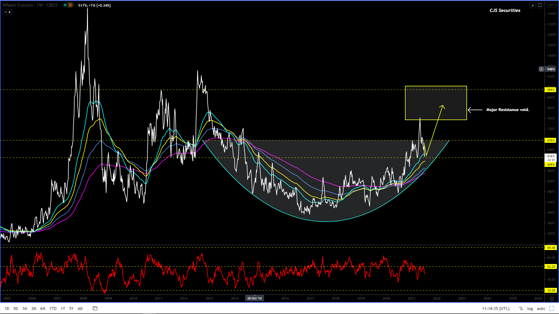
Task: Select the YTD date range
Action: (53, 308)
